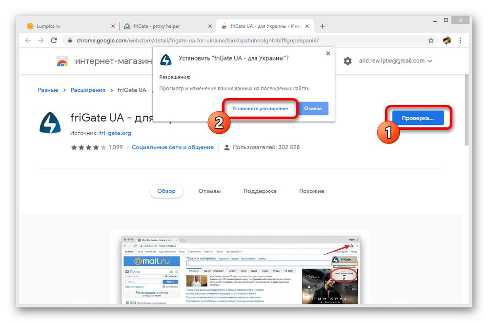The image size is (488, 323).
Task: Click the friGate extension logo
Action: pos(50,123)
